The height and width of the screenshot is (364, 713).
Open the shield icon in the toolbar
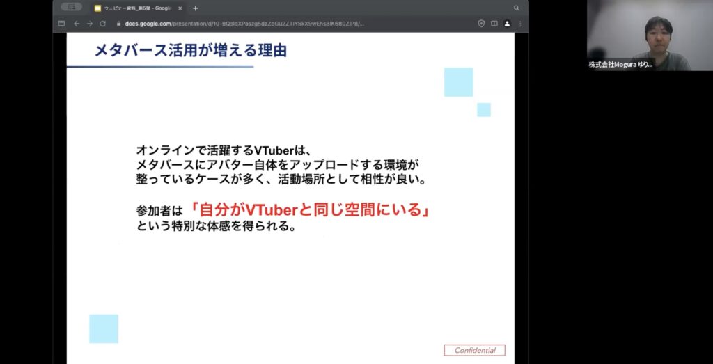[482, 24]
